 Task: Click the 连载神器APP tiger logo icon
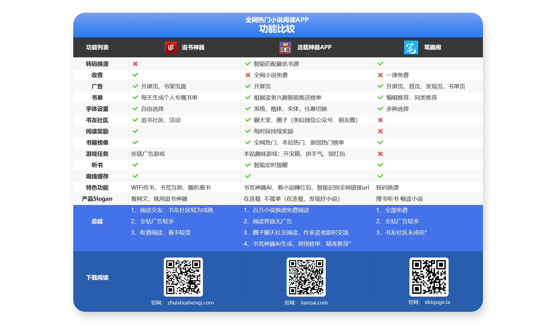285,47
